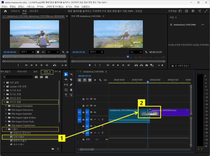Hide V3 track using eye icon
The height and width of the screenshot is (156, 210).
click(95, 99)
